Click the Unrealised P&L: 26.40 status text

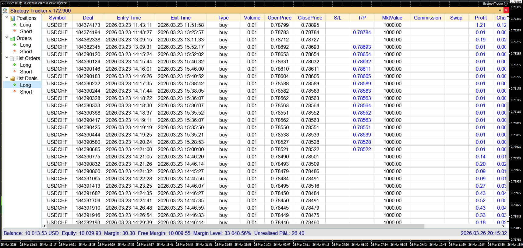(279, 233)
